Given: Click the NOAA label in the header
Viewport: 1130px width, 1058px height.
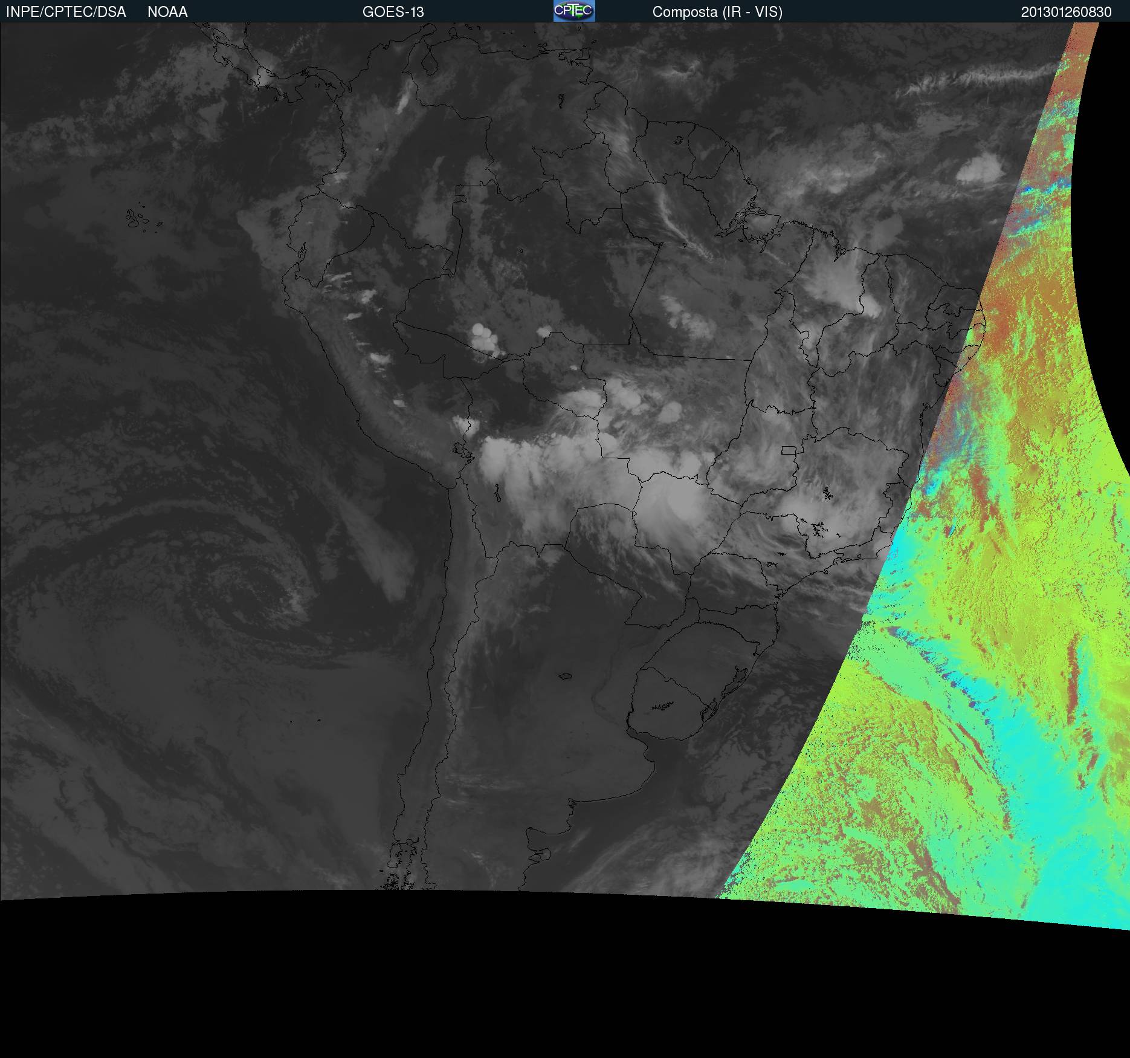Looking at the screenshot, I should pos(167,12).
